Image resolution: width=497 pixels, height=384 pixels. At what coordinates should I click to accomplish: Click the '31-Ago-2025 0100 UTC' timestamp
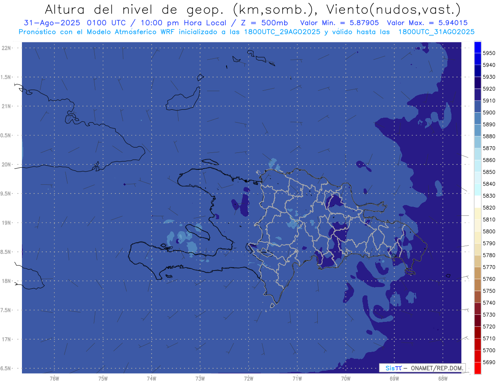(70, 23)
